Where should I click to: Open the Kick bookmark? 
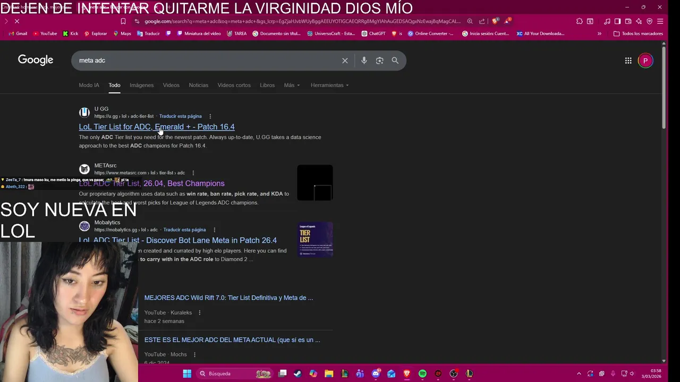[x=71, y=33]
